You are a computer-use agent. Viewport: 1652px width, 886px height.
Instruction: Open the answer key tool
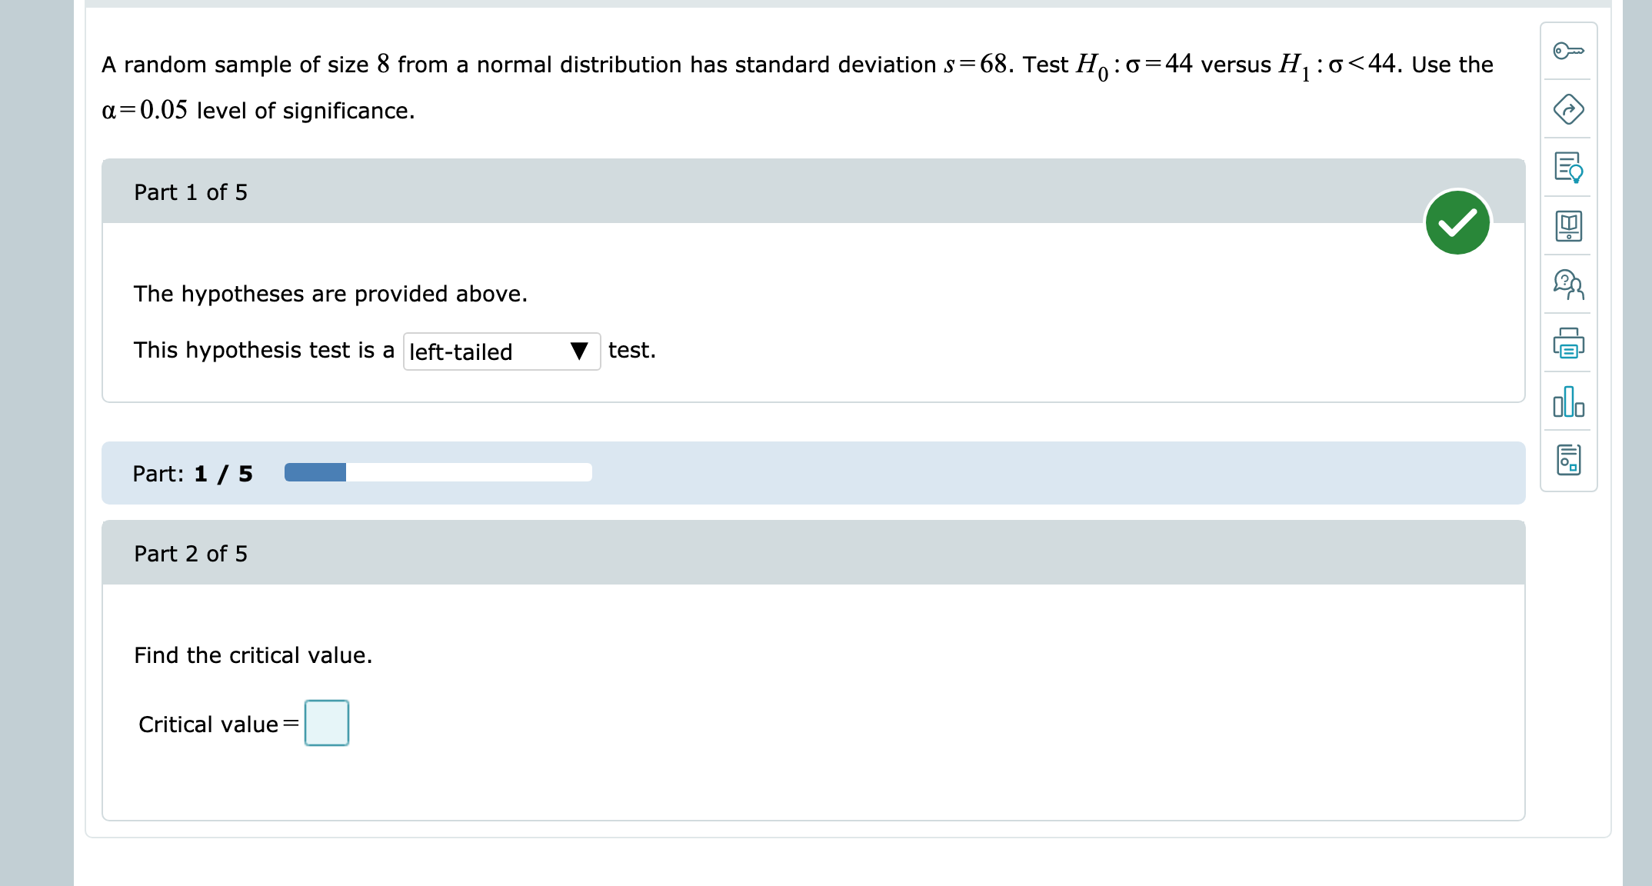pyautogui.click(x=1567, y=51)
